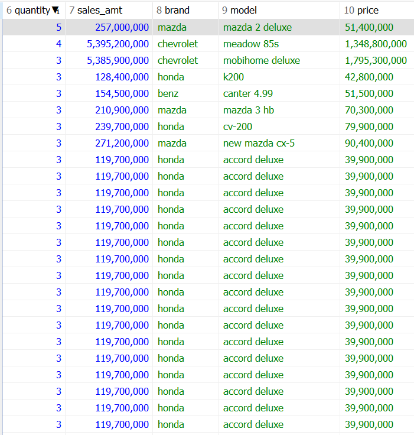Click price cell 51,400,000
Image resolution: width=414 pixels, height=435 pixels.
point(377,27)
